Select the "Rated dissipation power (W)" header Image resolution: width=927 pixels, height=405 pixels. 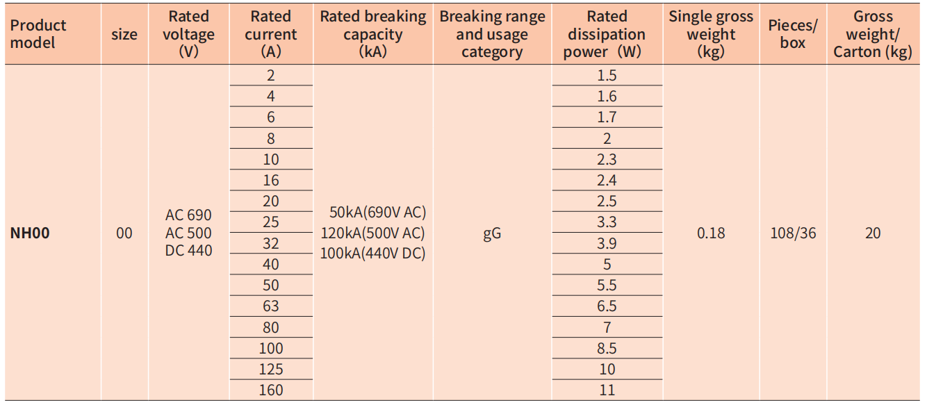[x=607, y=34]
